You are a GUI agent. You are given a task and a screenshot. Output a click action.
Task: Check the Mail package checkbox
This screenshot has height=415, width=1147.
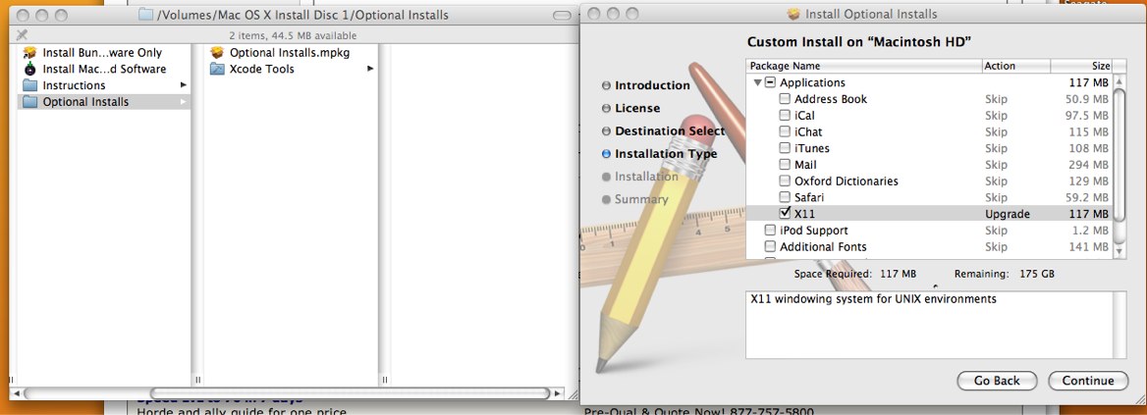tap(785, 165)
